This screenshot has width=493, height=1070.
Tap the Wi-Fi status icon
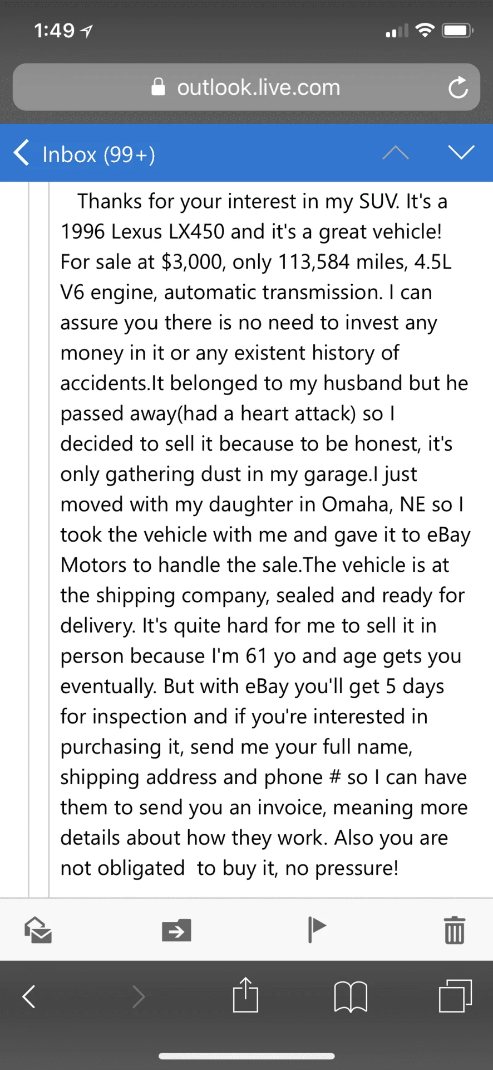[x=425, y=31]
